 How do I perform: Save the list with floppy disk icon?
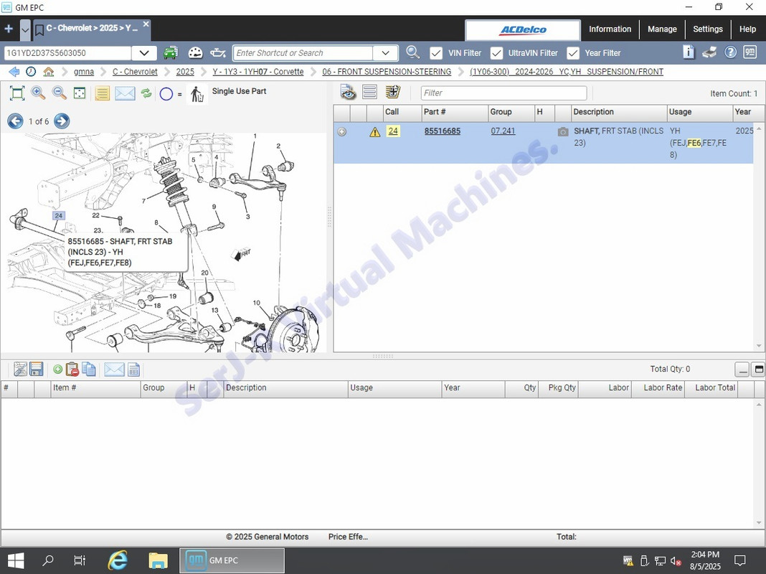pyautogui.click(x=37, y=369)
